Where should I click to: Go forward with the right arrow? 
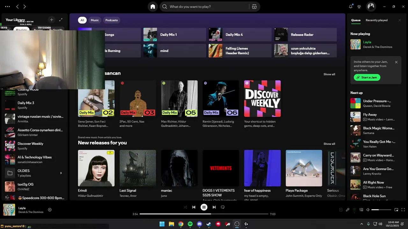(x=25, y=6)
